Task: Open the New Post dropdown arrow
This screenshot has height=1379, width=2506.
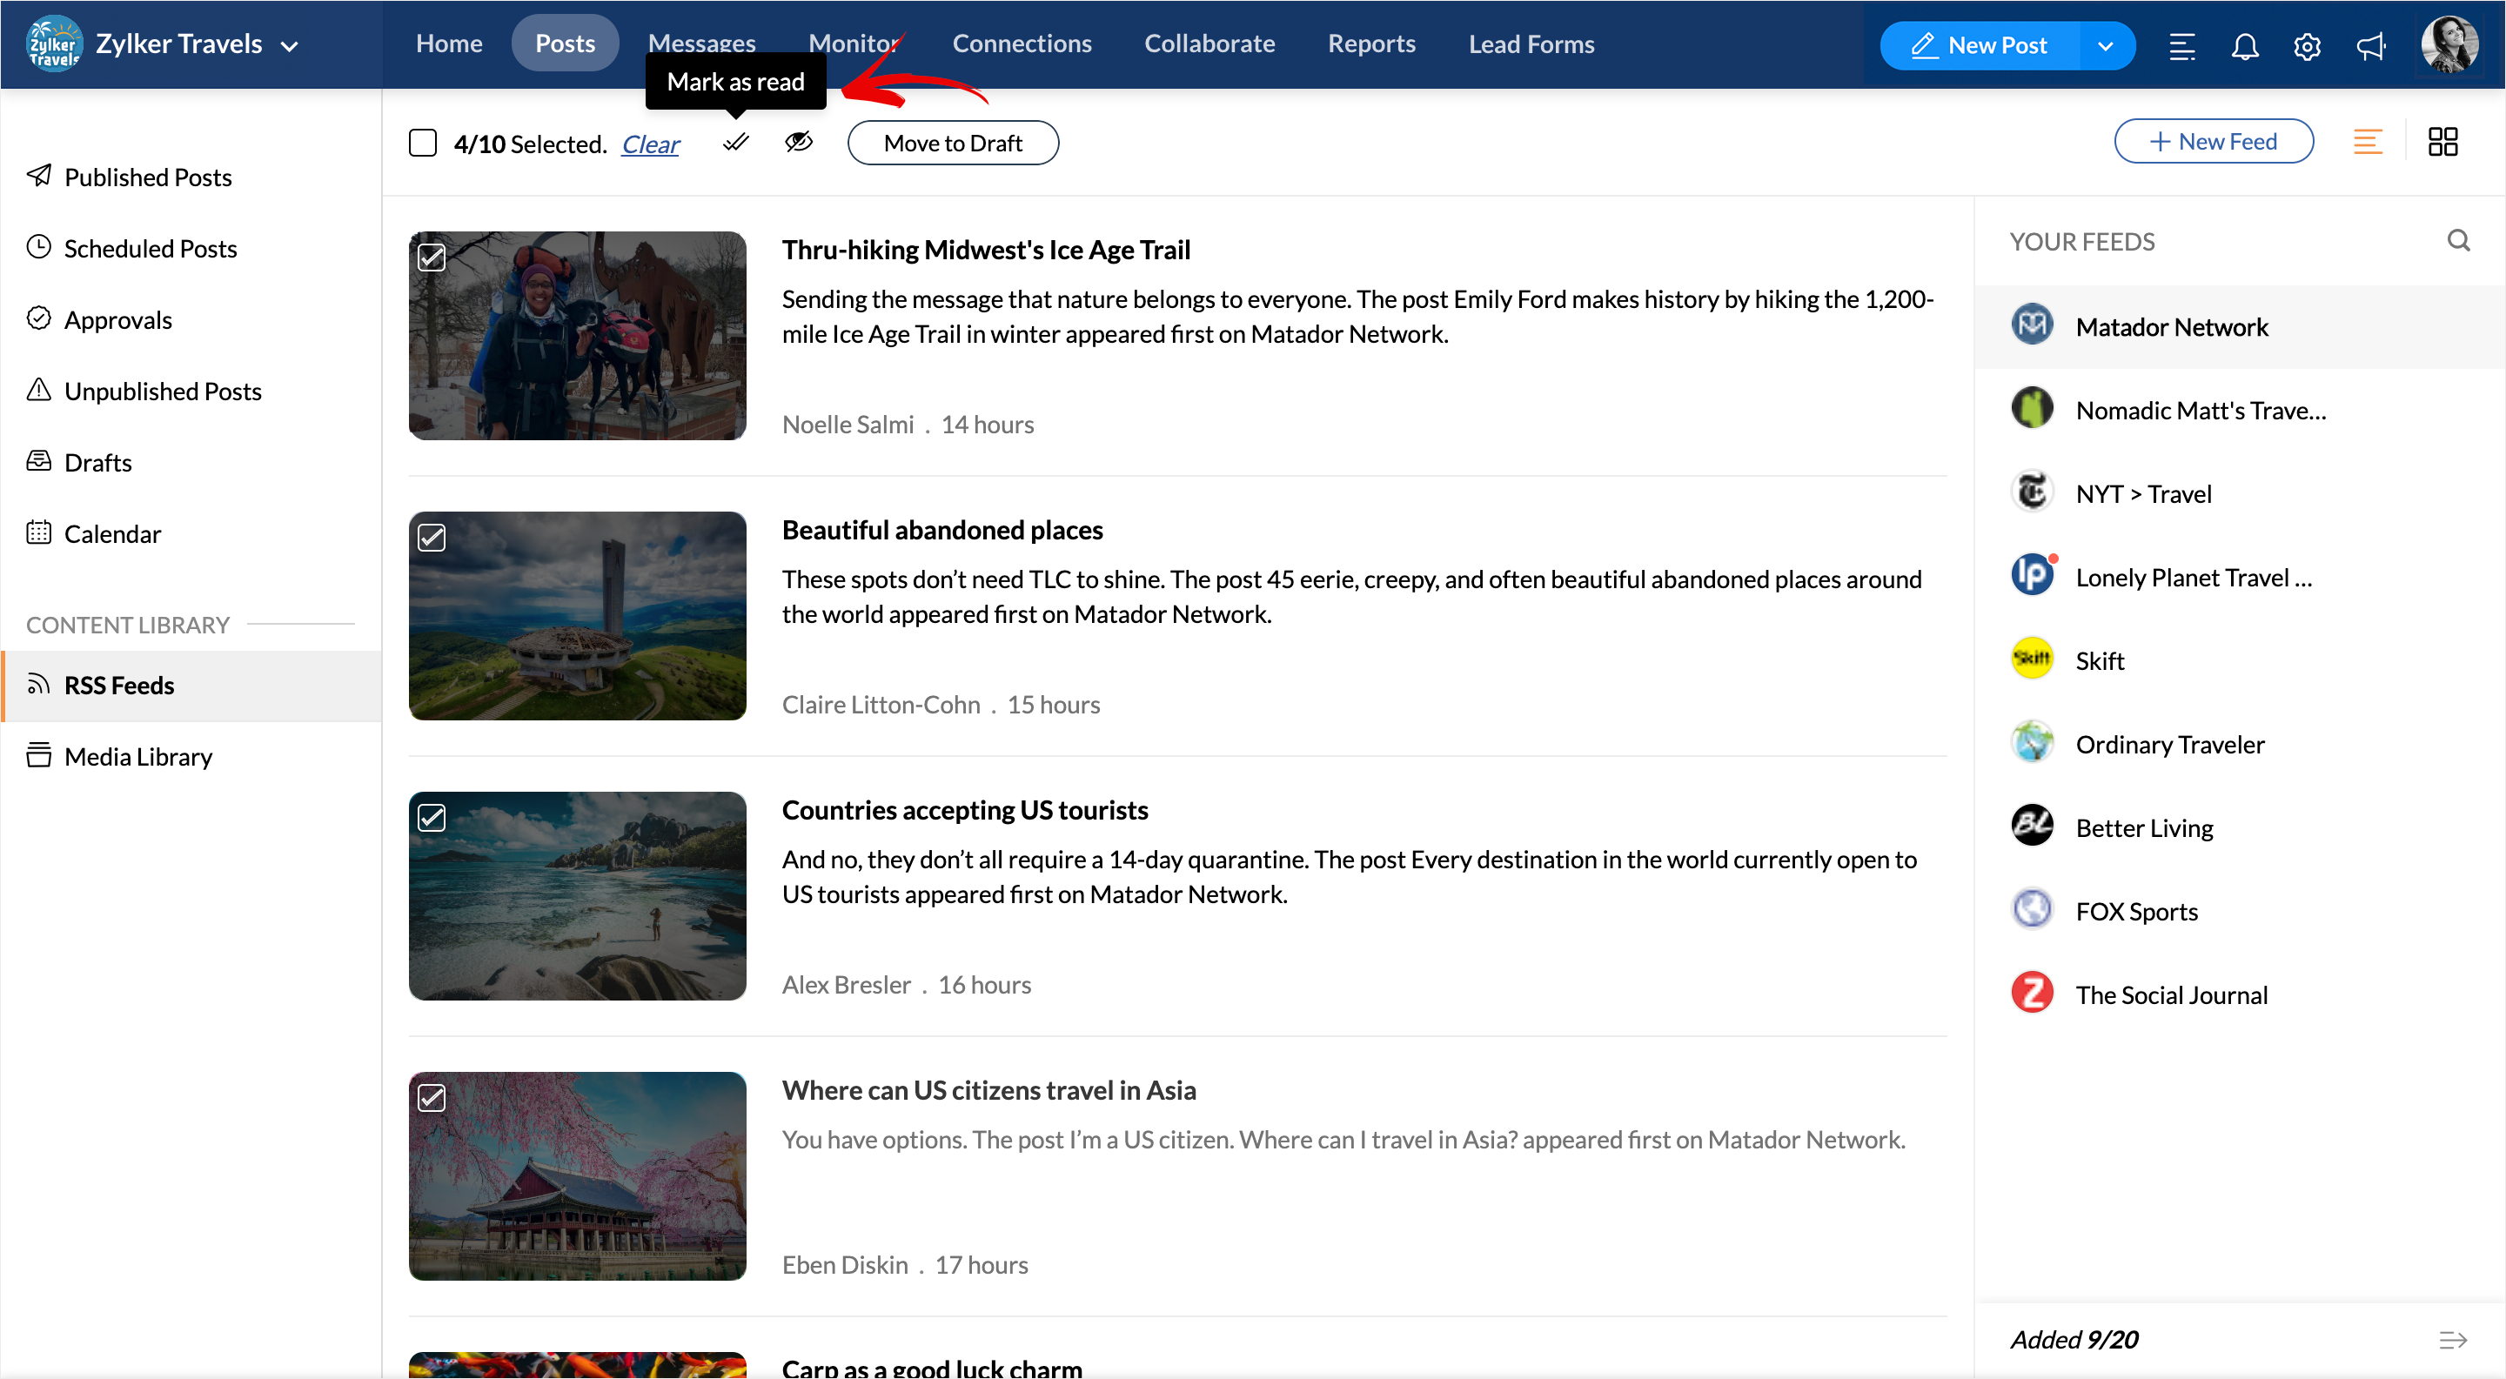Action: coord(2105,46)
